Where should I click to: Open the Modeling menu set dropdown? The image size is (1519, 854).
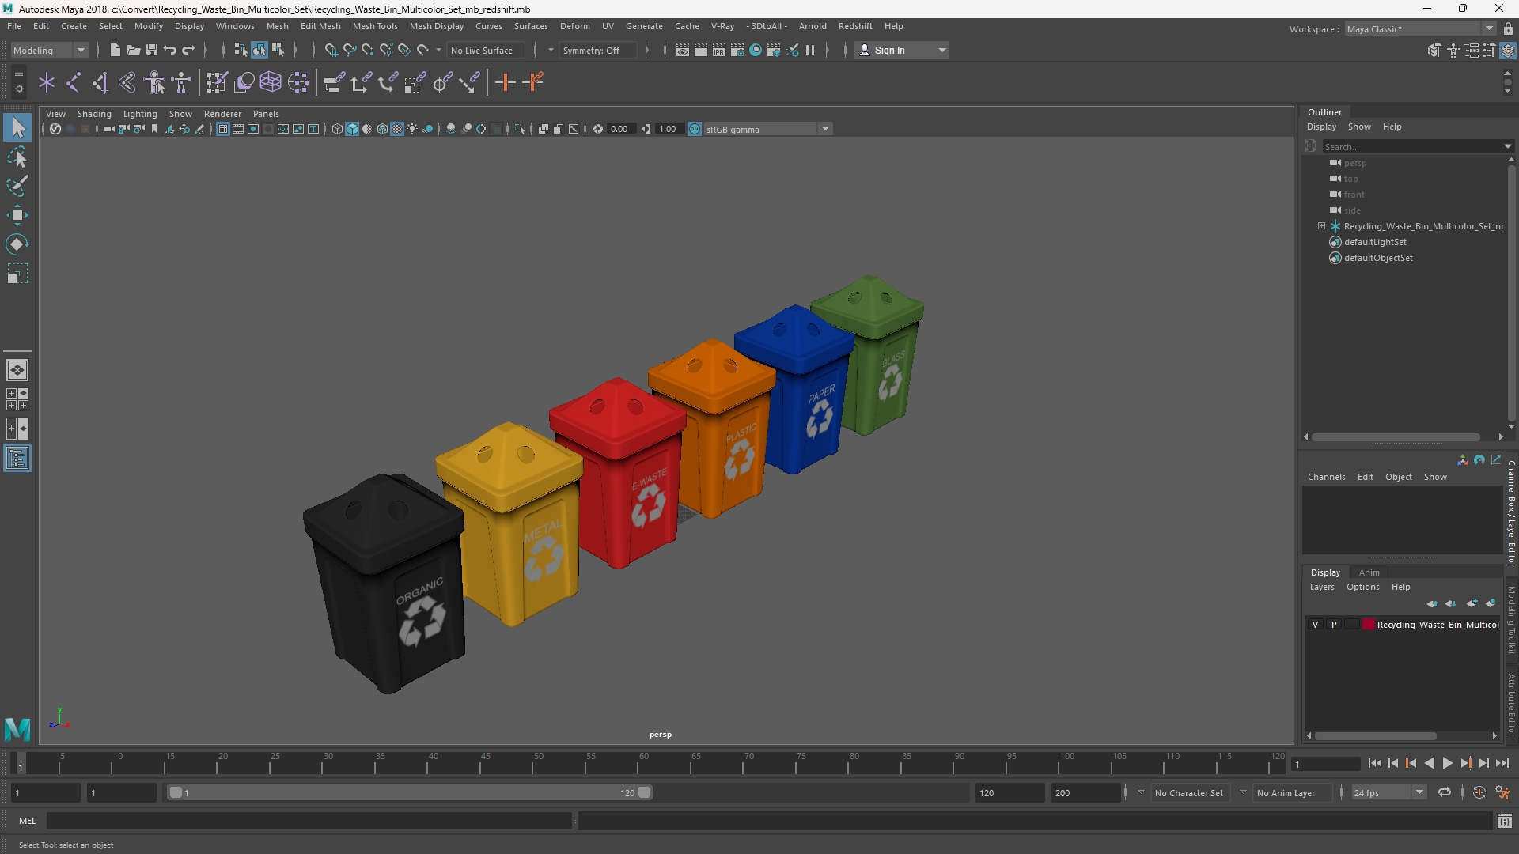[x=49, y=50]
